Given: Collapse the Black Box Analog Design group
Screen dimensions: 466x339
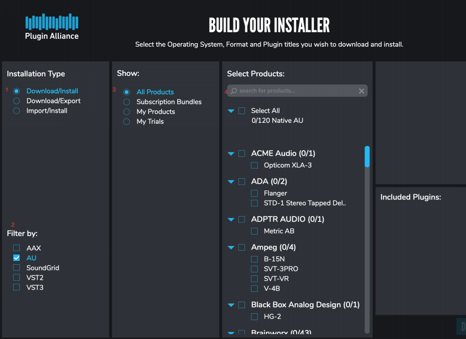Looking at the screenshot, I should [231, 305].
